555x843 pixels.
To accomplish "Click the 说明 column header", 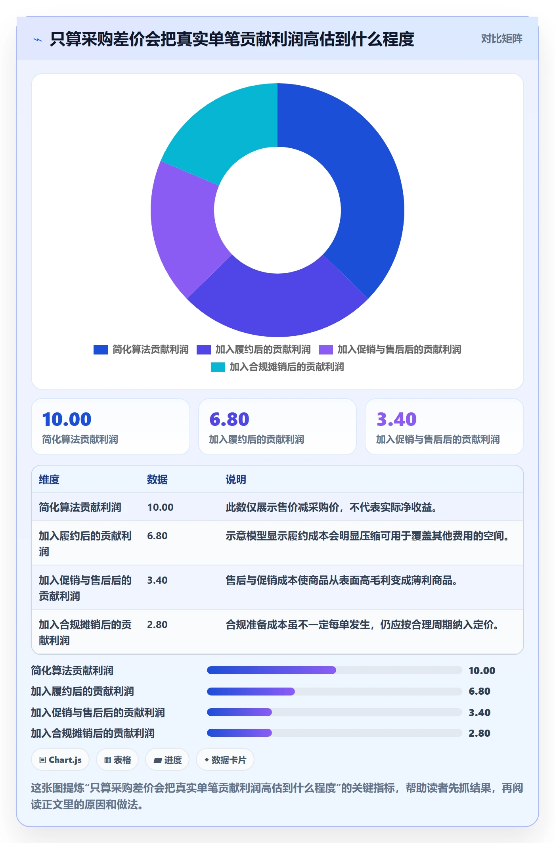I will (236, 479).
